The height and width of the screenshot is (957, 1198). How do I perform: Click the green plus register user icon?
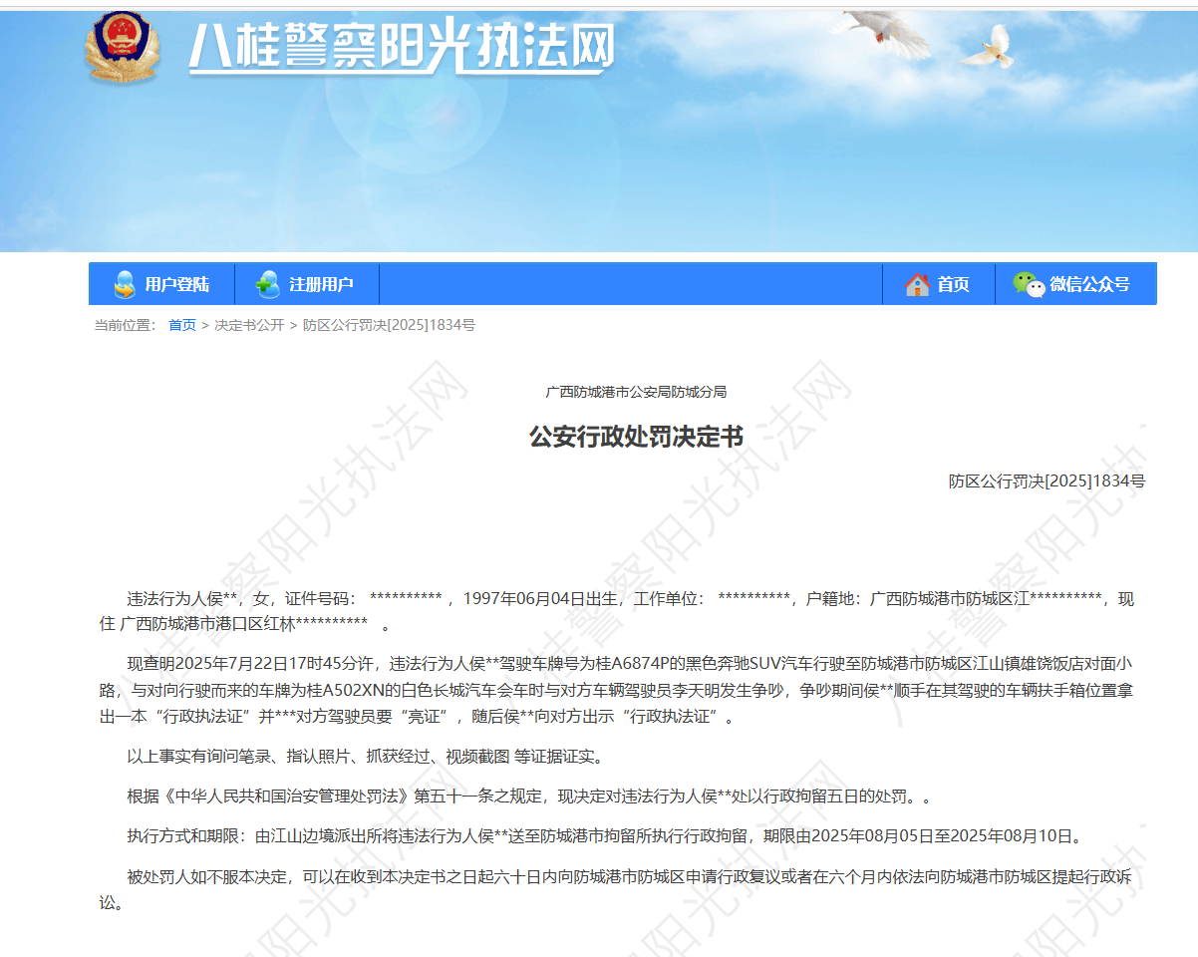(267, 284)
